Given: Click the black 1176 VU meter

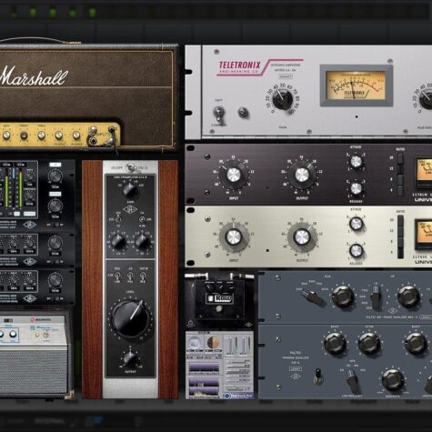Looking at the screenshot, I should (424, 173).
